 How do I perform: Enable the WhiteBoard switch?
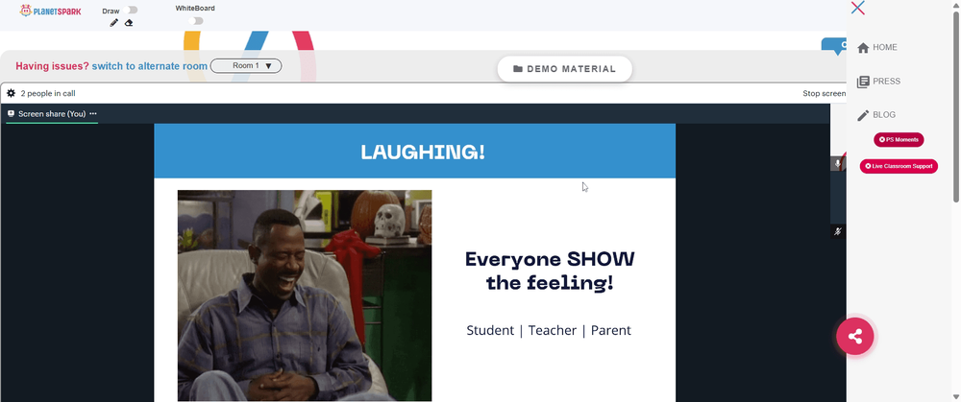pos(196,21)
